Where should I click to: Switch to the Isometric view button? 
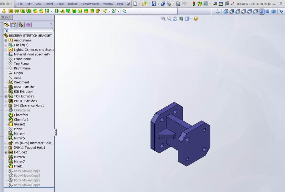(x=262, y=12)
